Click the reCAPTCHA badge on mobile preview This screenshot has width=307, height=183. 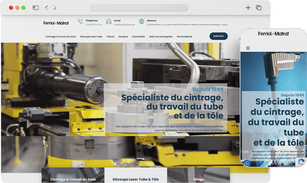tap(301, 162)
